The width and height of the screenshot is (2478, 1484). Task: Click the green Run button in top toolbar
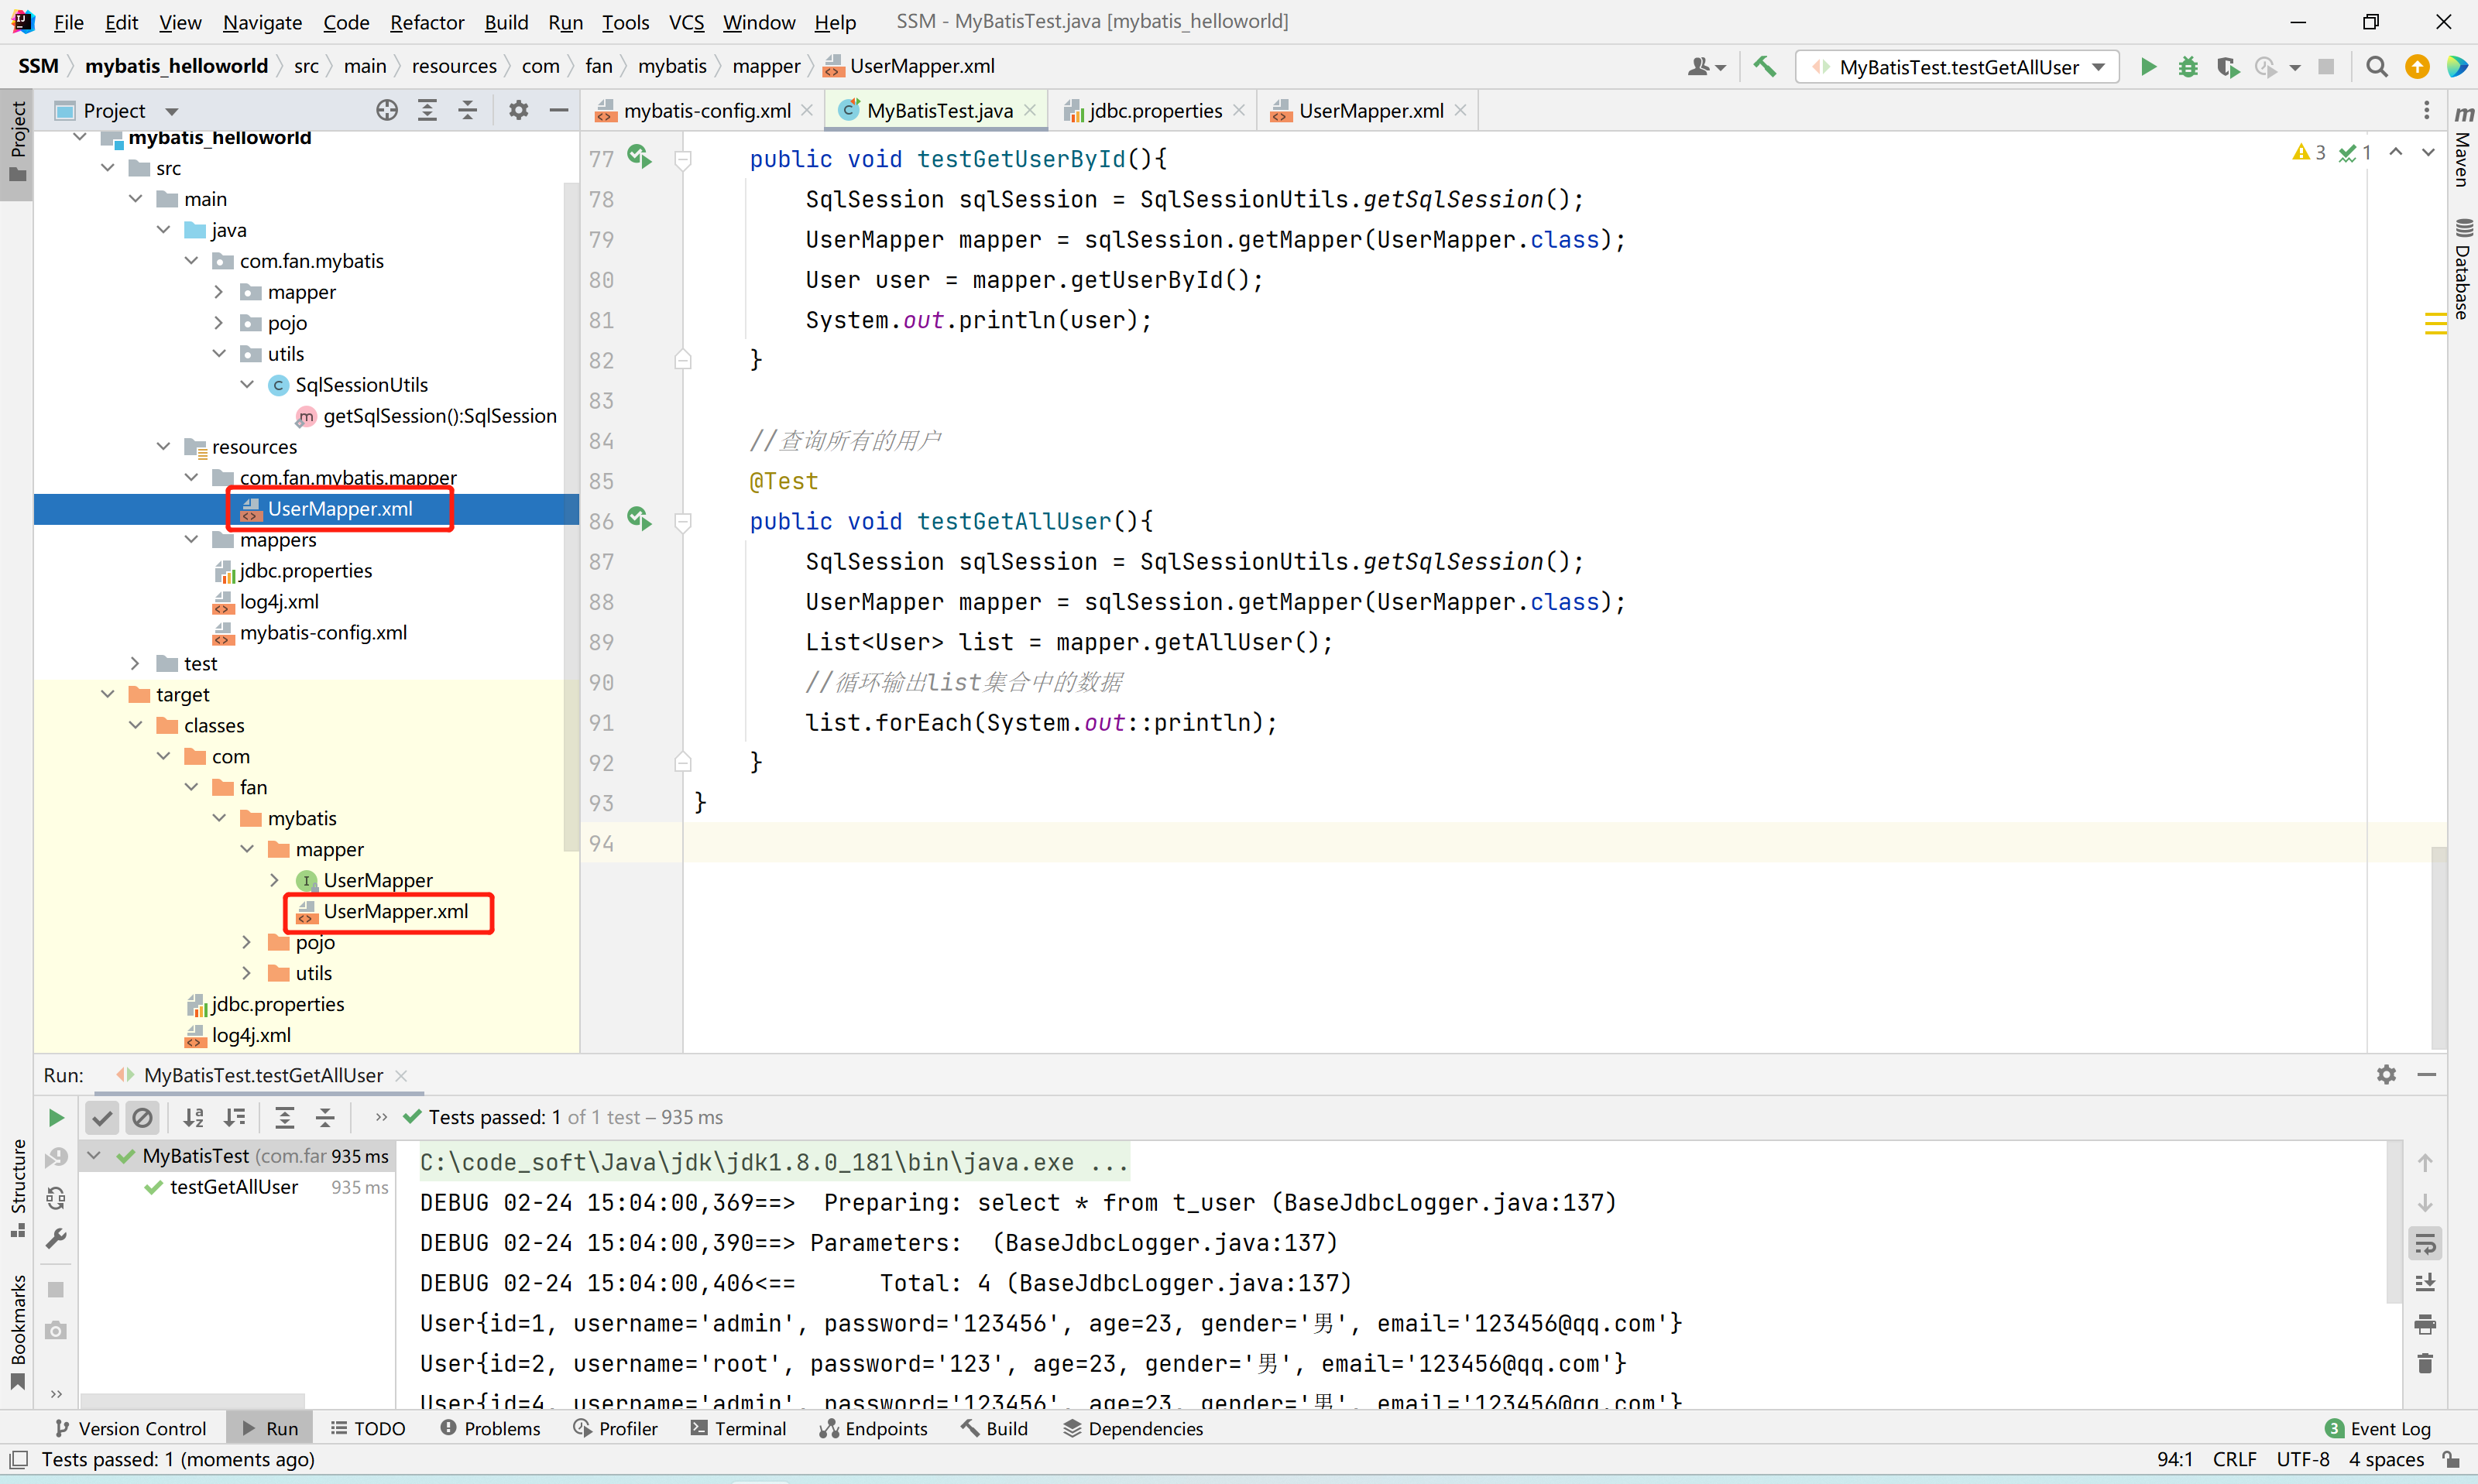(2147, 67)
